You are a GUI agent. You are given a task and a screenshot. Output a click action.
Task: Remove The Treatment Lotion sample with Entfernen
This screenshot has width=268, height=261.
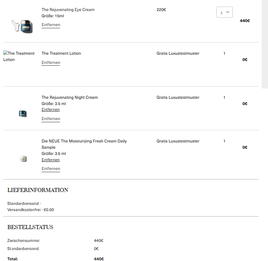(x=51, y=63)
